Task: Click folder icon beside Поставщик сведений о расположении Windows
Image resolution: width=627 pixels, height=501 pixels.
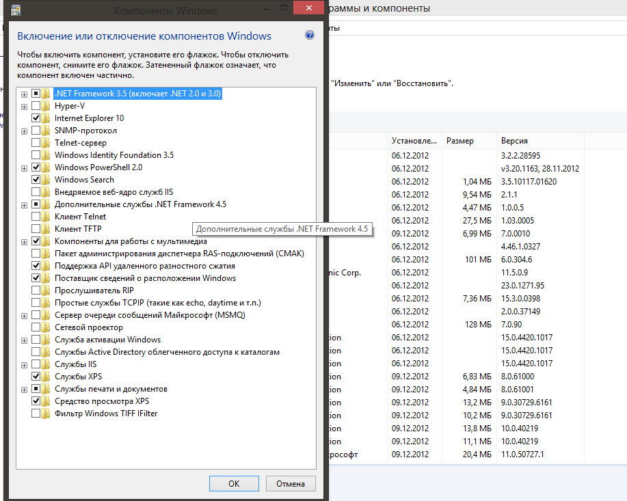Action: 46,278
